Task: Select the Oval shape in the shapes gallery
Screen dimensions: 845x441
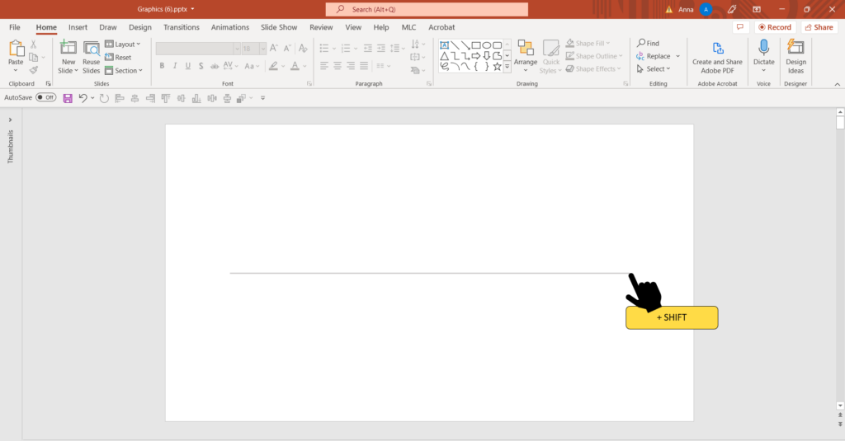Action: click(487, 45)
